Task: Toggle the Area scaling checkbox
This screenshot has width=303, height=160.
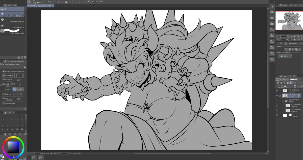Action: pyautogui.click(x=4, y=84)
